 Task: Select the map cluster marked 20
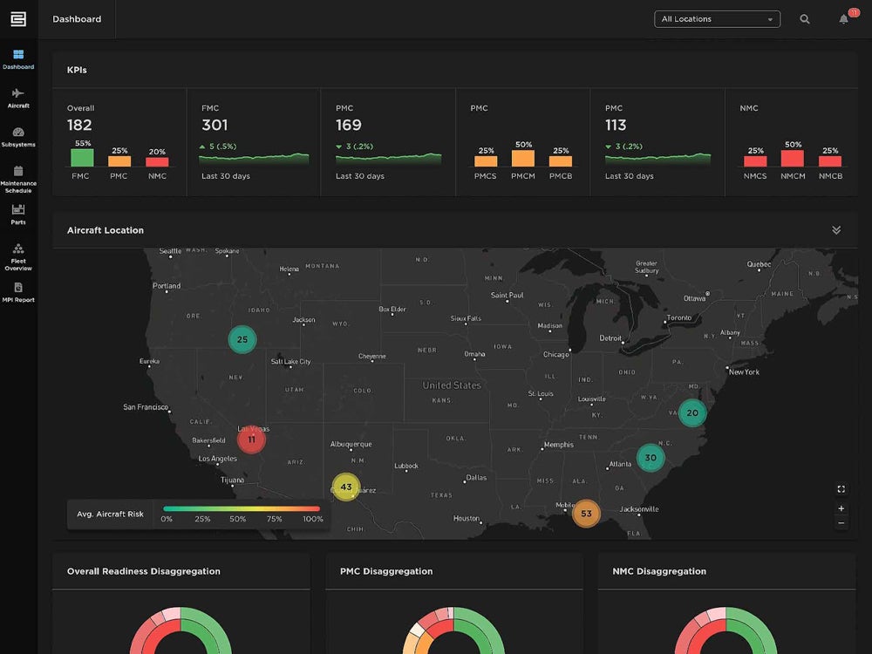(x=691, y=412)
